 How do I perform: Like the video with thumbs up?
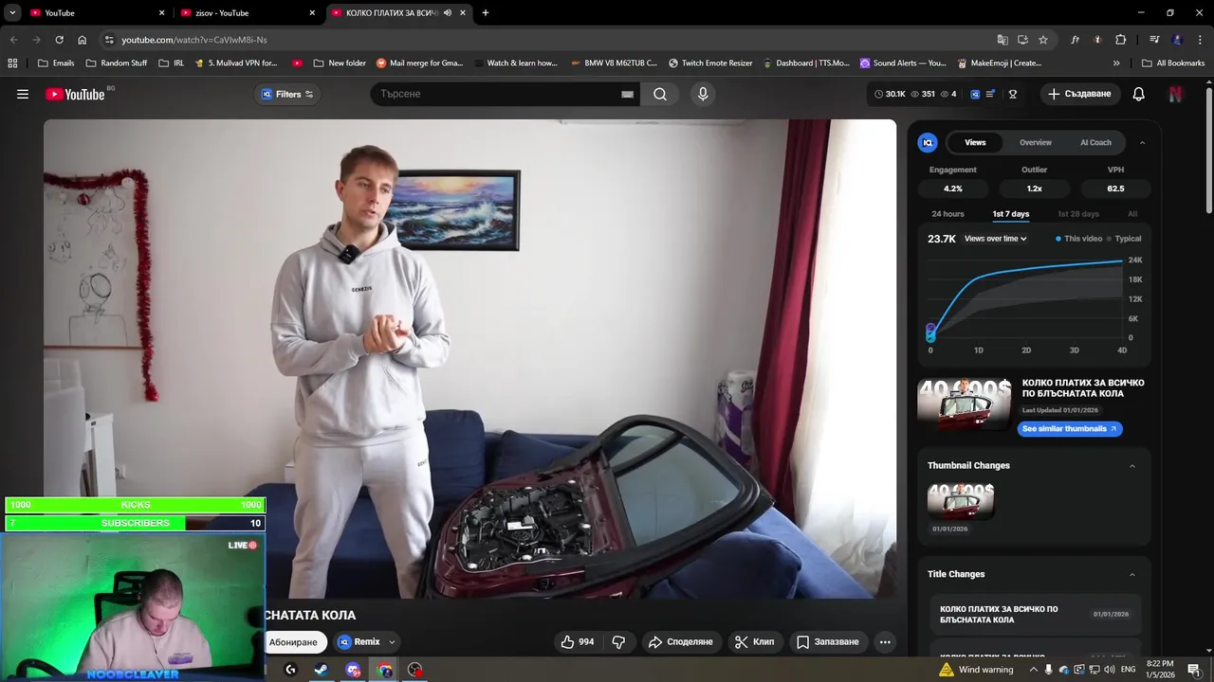(x=578, y=641)
